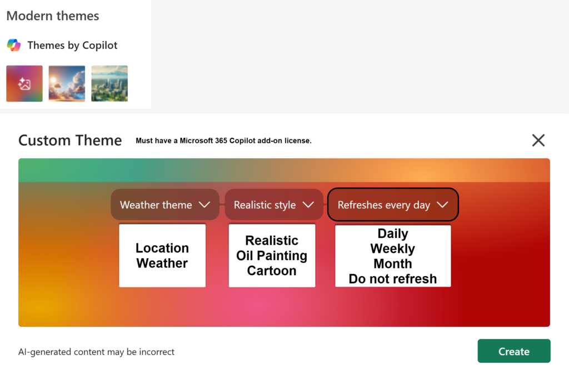Select the cloudy sky theme thumbnail
Image resolution: width=569 pixels, height=369 pixels.
click(x=66, y=83)
